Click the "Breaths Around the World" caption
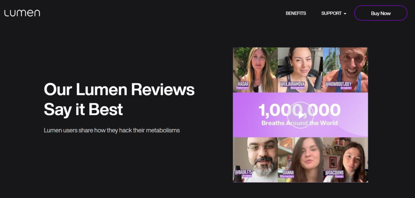The image size is (415, 198). (299, 123)
